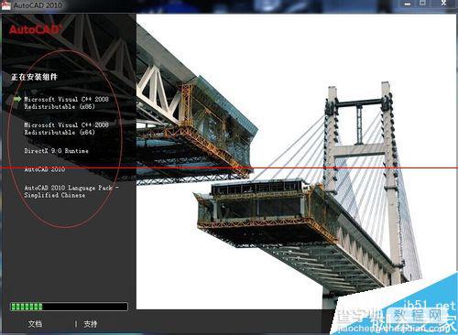Image resolution: width=458 pixels, height=335 pixels.
Task: Click the green arrow current-step indicator
Action: point(17,99)
